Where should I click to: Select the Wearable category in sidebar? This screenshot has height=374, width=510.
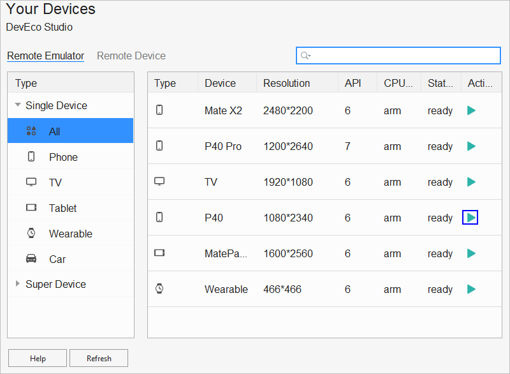pyautogui.click(x=70, y=234)
